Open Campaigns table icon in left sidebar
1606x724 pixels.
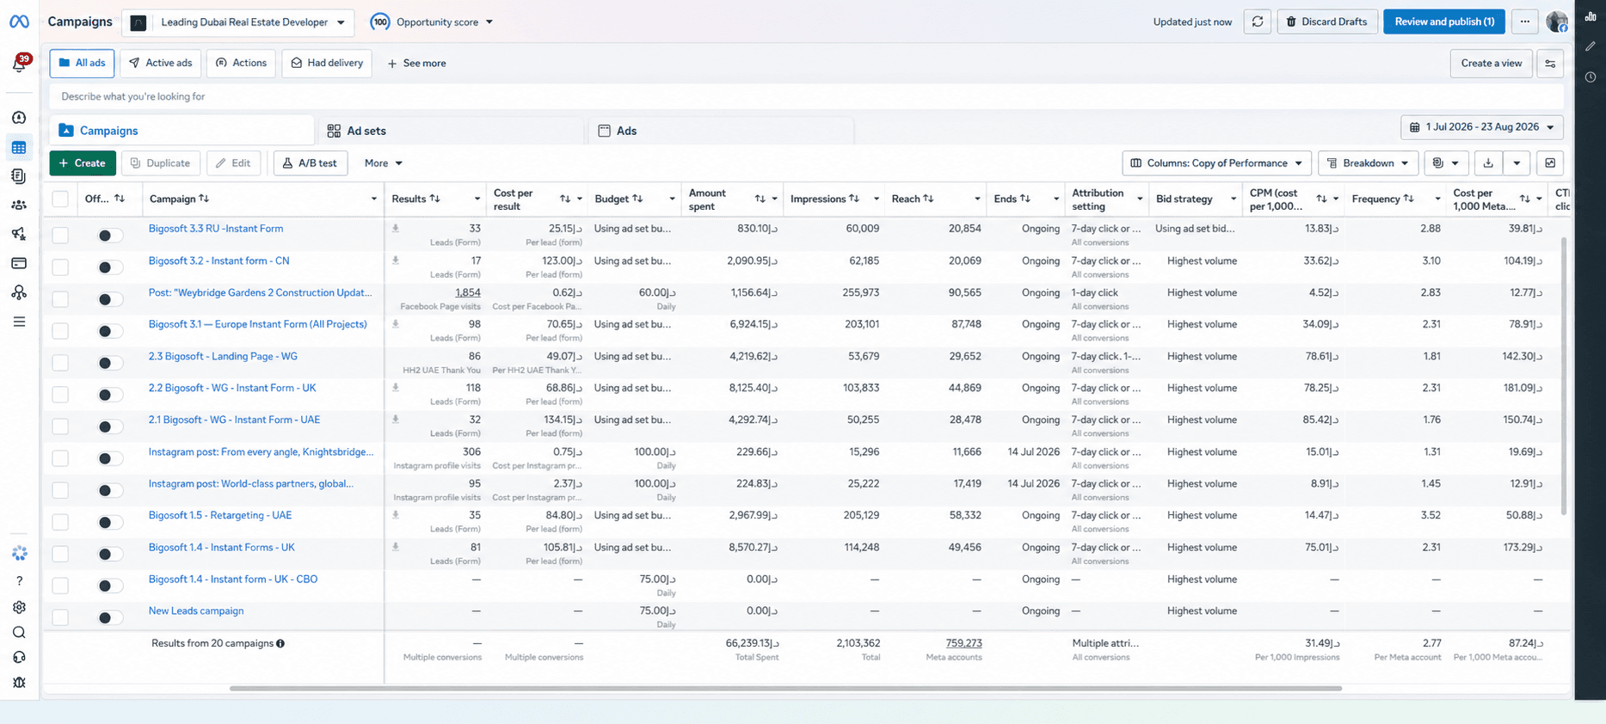[19, 148]
